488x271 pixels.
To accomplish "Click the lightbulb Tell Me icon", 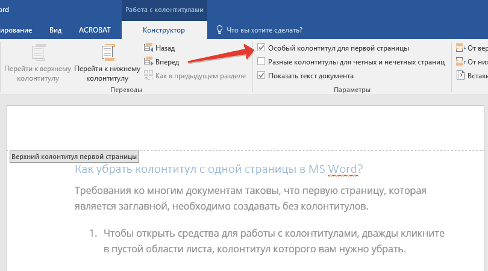I will coord(220,30).
